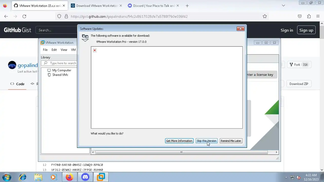Open the Firefox hamburger menu
This screenshot has height=182, width=324.
click(318, 16)
